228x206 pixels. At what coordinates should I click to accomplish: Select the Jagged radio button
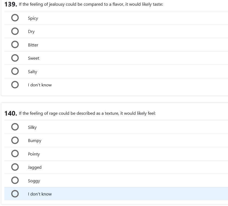click(x=15, y=167)
